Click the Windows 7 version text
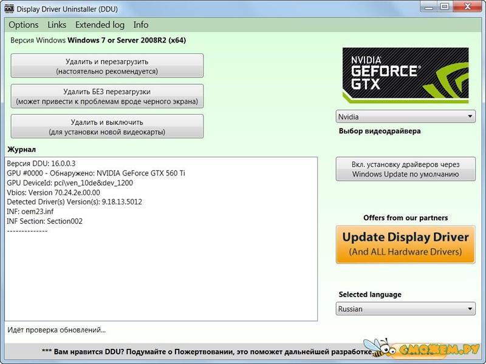 pyautogui.click(x=98, y=40)
